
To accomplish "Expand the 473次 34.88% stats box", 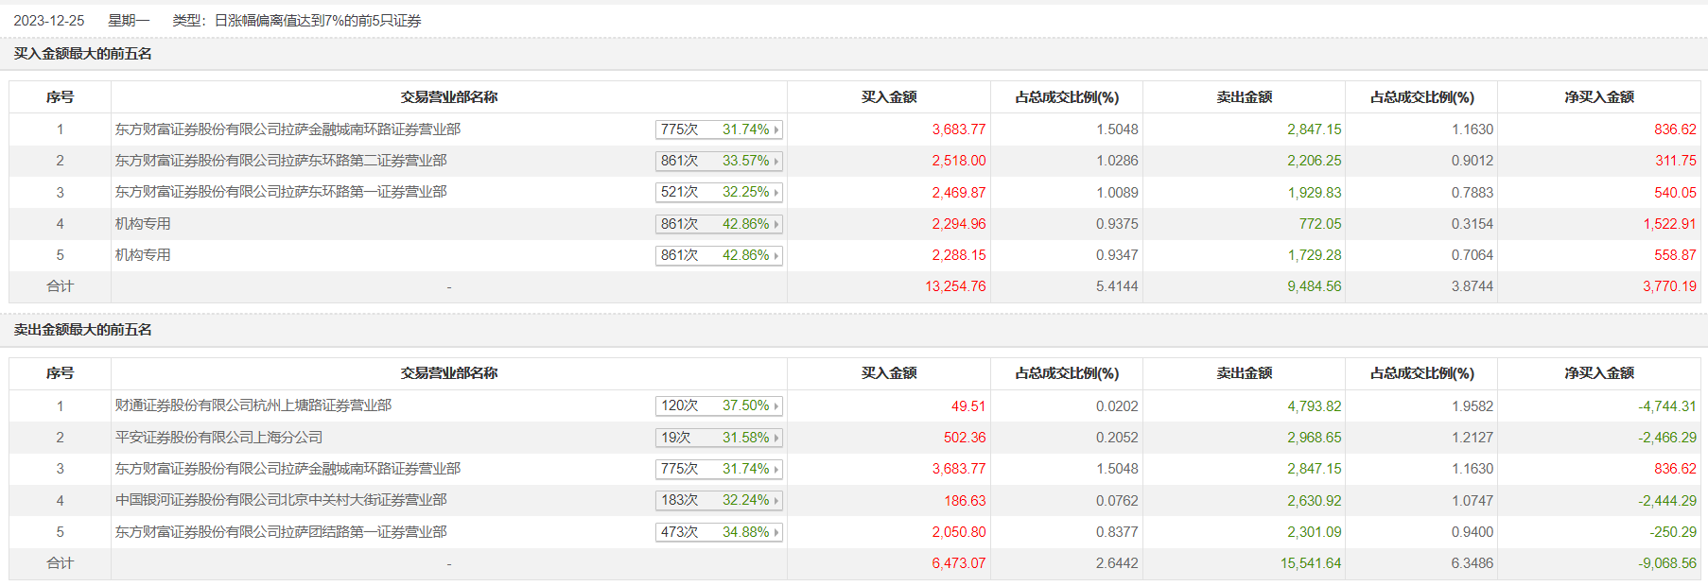I will coord(719,532).
